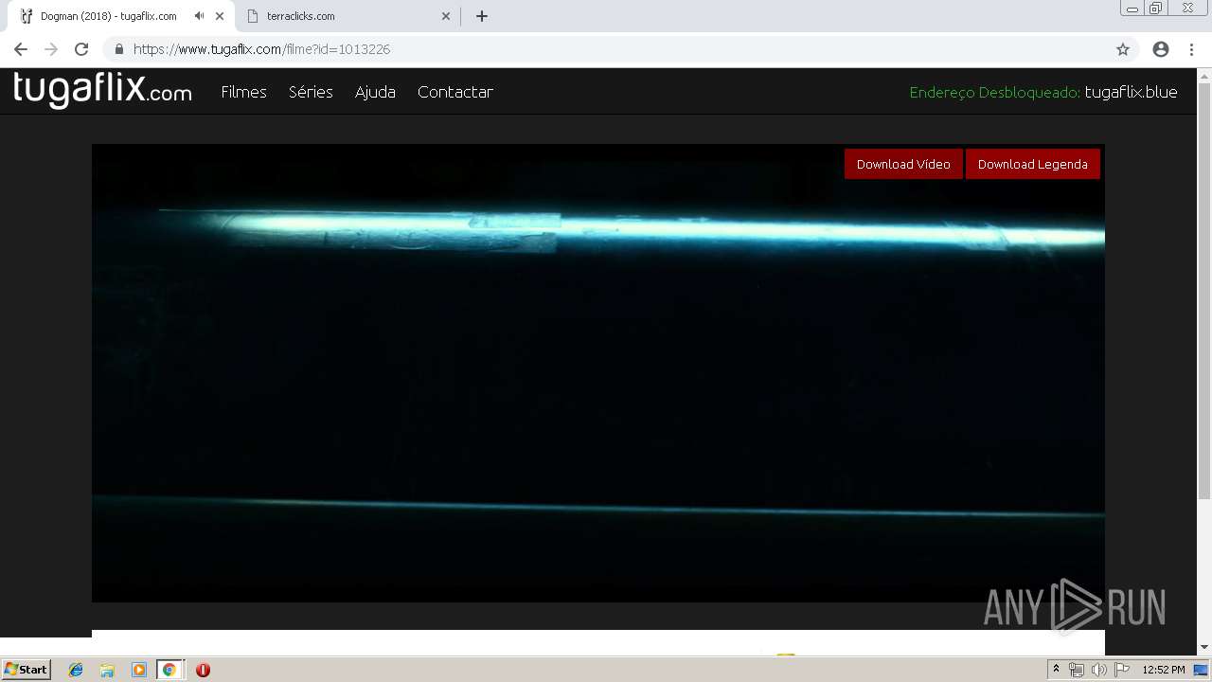Click the address bar URL

click(261, 49)
